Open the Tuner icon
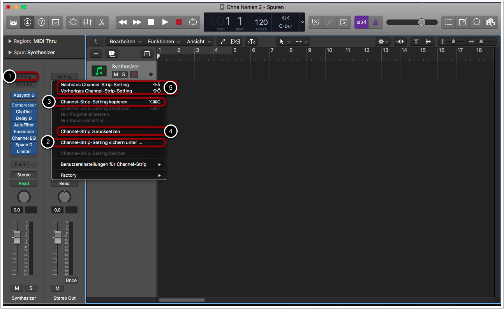The image size is (504, 309). (x=330, y=22)
